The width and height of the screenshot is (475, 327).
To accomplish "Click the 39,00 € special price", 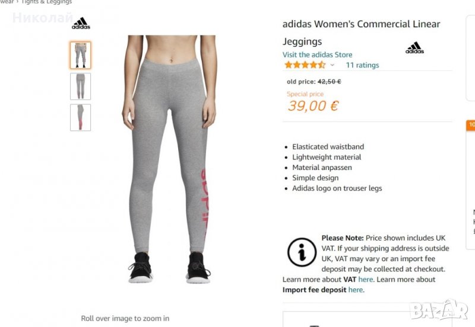I will coord(313,106).
